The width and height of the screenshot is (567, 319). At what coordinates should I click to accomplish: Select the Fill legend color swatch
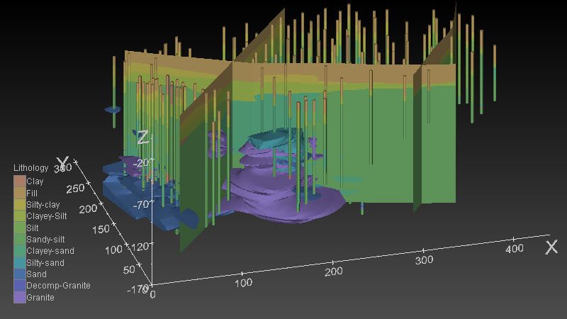point(19,193)
